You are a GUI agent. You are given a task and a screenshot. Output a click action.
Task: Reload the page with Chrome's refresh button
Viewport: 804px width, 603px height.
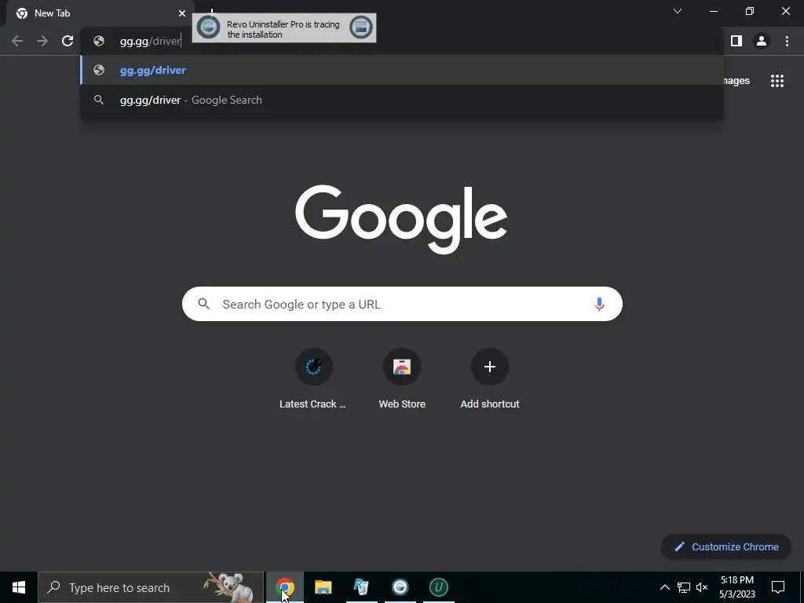coord(68,41)
